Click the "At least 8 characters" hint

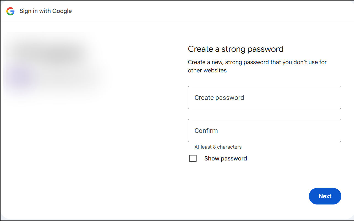pos(218,147)
